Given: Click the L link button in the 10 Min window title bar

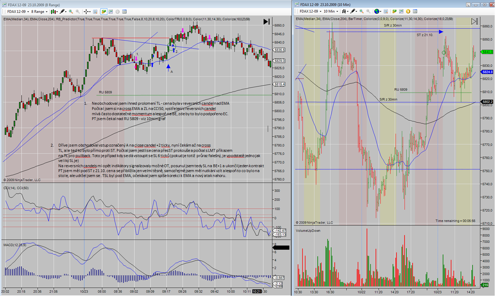Looking at the screenshot, I should point(468,5).
